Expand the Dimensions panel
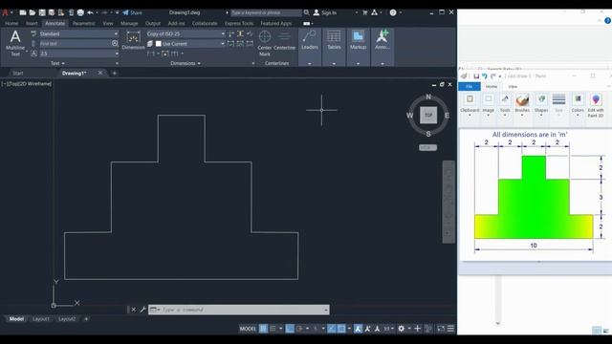612x344 pixels. point(186,63)
